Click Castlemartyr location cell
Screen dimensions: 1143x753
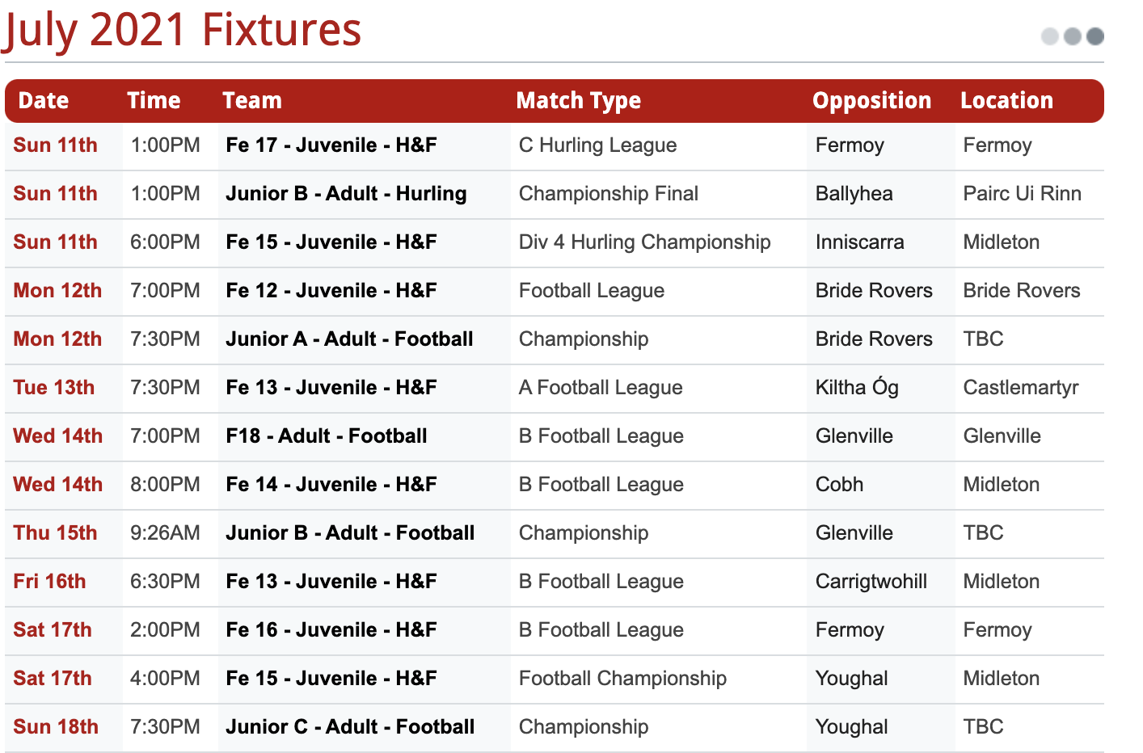(x=1020, y=388)
